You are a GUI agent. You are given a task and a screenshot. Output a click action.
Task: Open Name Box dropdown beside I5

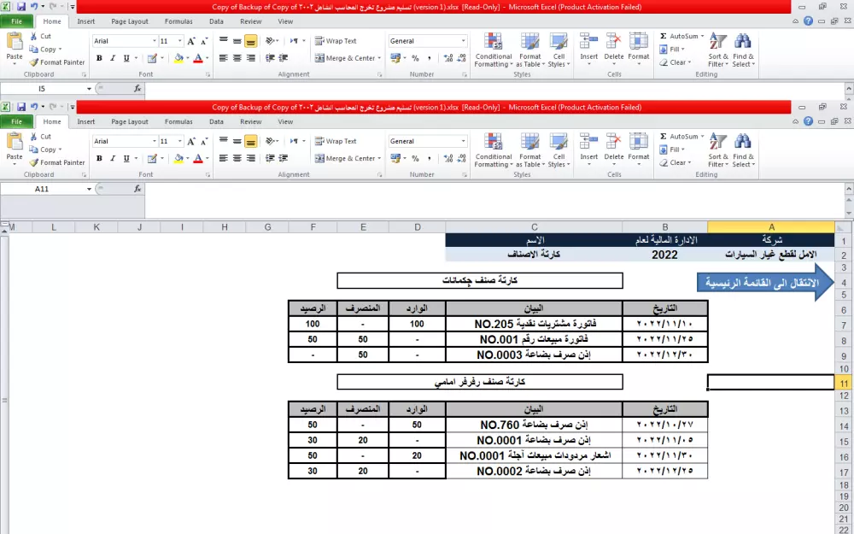(89, 89)
